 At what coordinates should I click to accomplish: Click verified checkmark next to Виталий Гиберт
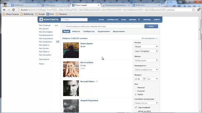(x=96, y=81)
